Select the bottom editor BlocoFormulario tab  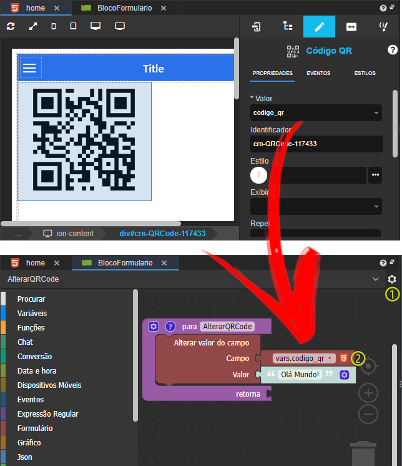[x=125, y=263]
